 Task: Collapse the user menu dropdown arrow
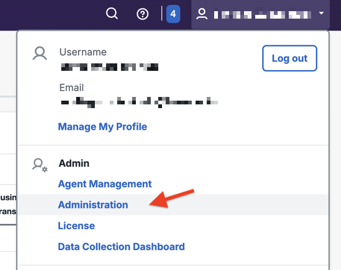pyautogui.click(x=321, y=14)
